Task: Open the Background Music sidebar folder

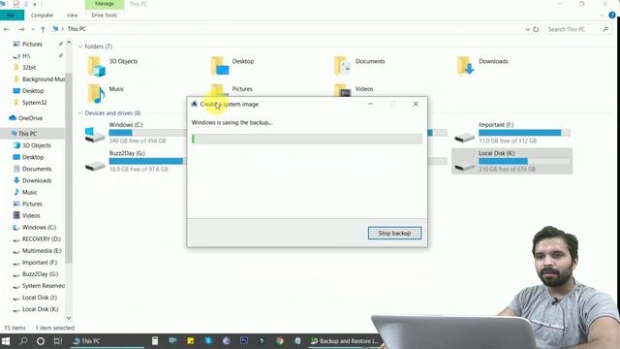Action: (43, 79)
